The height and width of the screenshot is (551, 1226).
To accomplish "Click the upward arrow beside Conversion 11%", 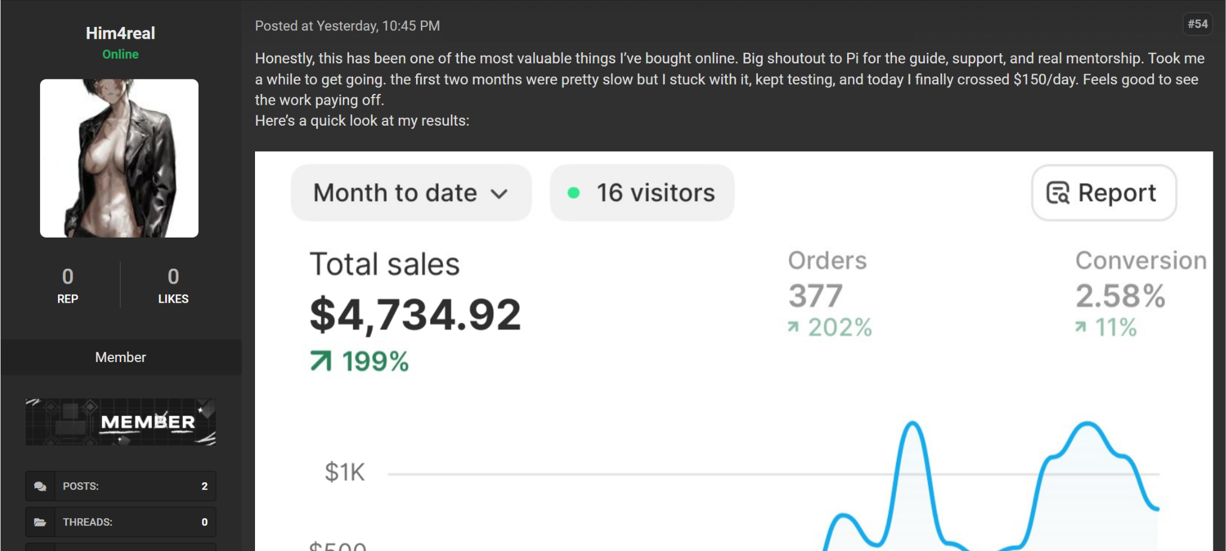I will tap(1081, 327).
